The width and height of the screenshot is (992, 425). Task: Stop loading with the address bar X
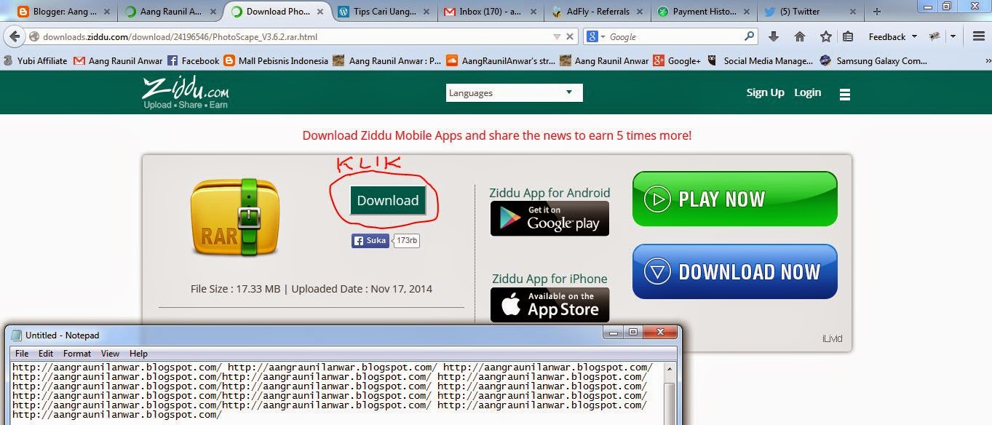[x=570, y=36]
